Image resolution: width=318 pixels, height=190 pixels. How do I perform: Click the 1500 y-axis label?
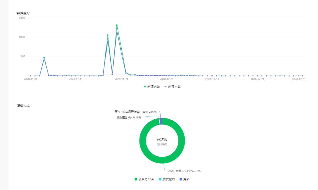[x=22, y=18]
